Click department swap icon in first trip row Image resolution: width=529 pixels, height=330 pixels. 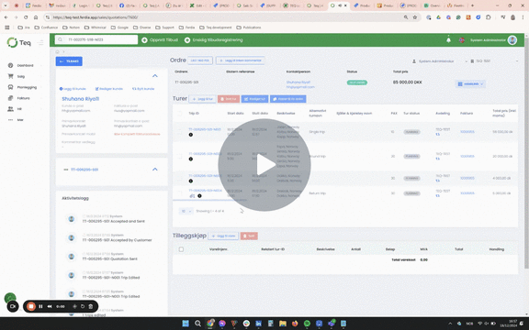tap(437, 135)
